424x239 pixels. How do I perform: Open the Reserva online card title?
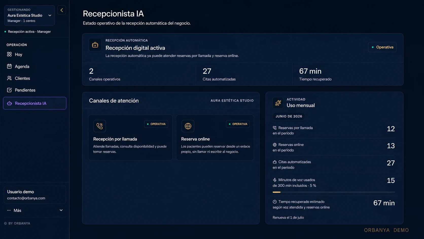coord(195,139)
